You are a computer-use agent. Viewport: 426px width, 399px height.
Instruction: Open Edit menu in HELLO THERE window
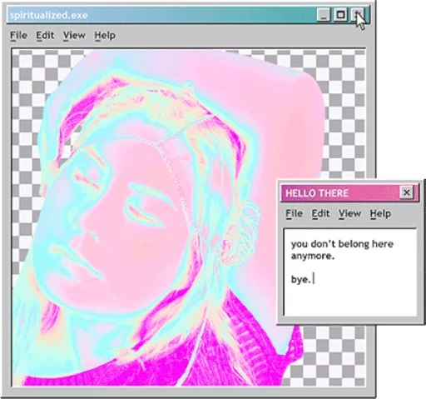click(x=320, y=213)
